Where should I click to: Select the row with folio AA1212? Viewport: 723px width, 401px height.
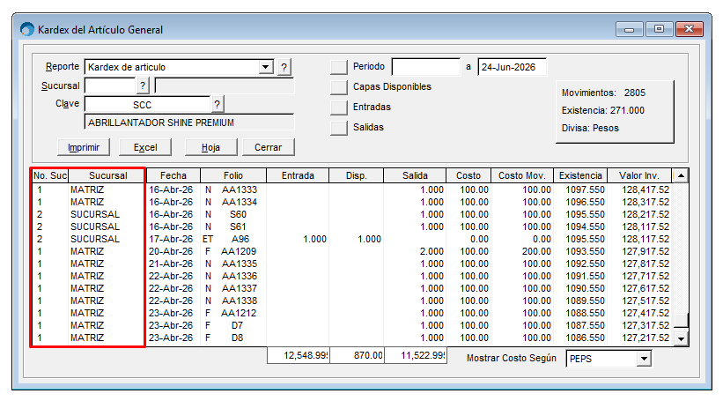pos(352,314)
